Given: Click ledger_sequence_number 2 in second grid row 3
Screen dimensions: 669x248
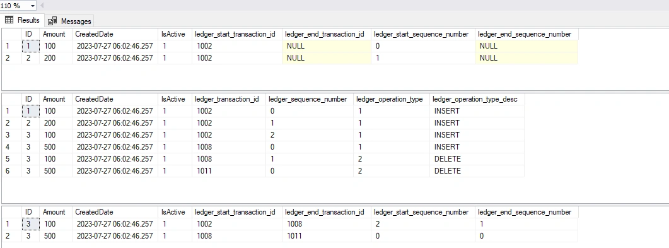Looking at the screenshot, I should [x=310, y=135].
